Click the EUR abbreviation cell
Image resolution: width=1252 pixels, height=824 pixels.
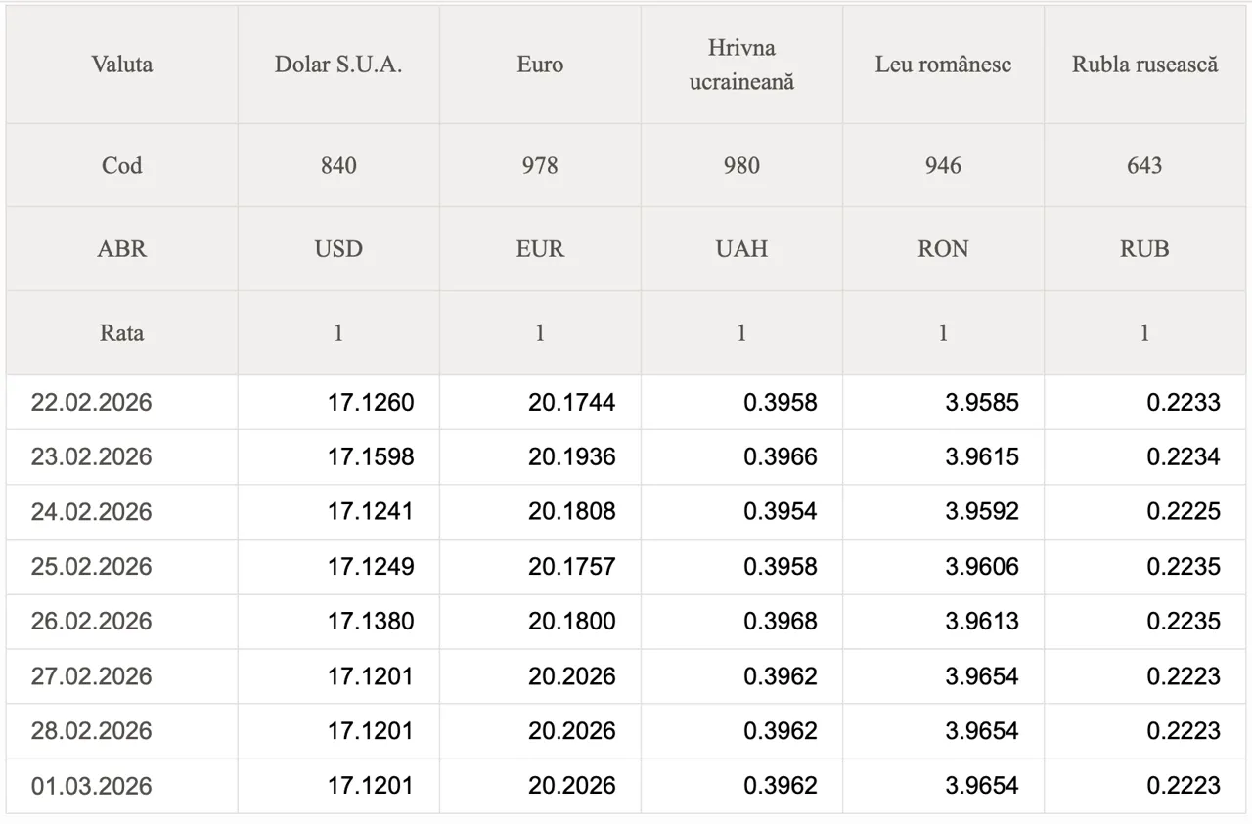tap(540, 249)
